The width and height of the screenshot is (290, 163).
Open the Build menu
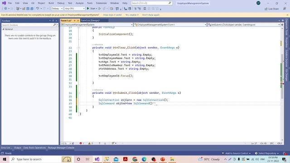coord(51,3)
